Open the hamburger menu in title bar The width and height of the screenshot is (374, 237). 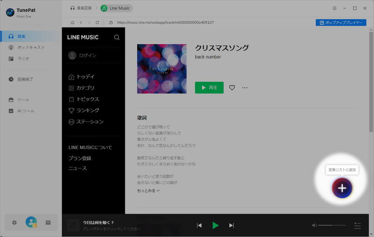point(335,8)
